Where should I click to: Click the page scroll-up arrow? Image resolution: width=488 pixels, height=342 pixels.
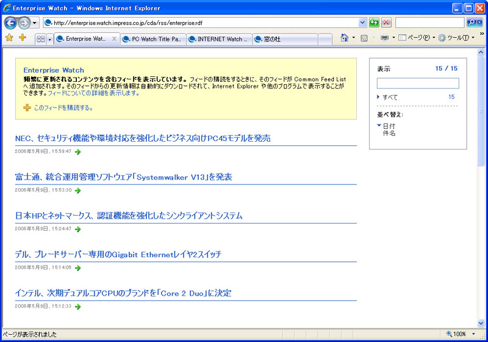[x=481, y=53]
